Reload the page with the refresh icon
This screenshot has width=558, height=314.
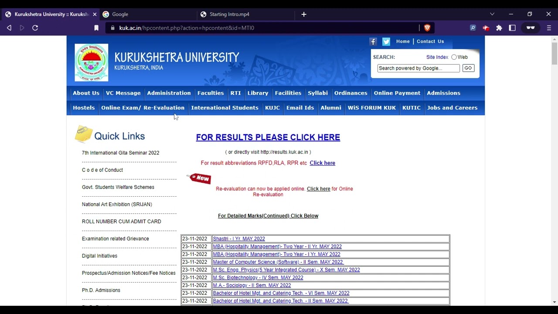click(x=35, y=28)
